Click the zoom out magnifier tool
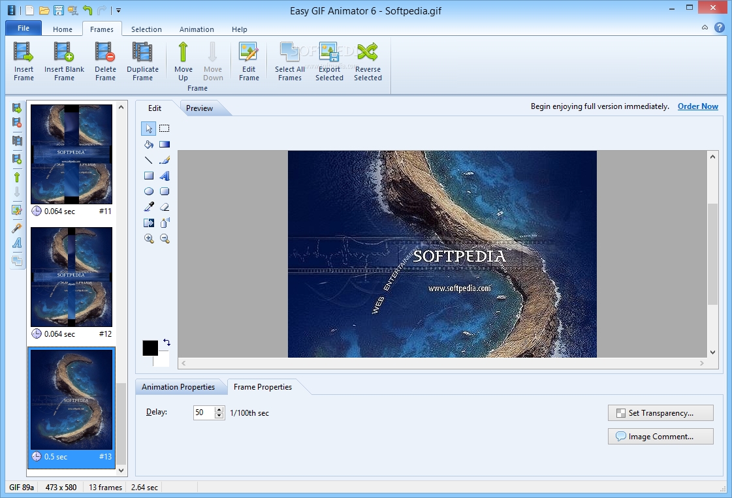732x498 pixels. [165, 238]
